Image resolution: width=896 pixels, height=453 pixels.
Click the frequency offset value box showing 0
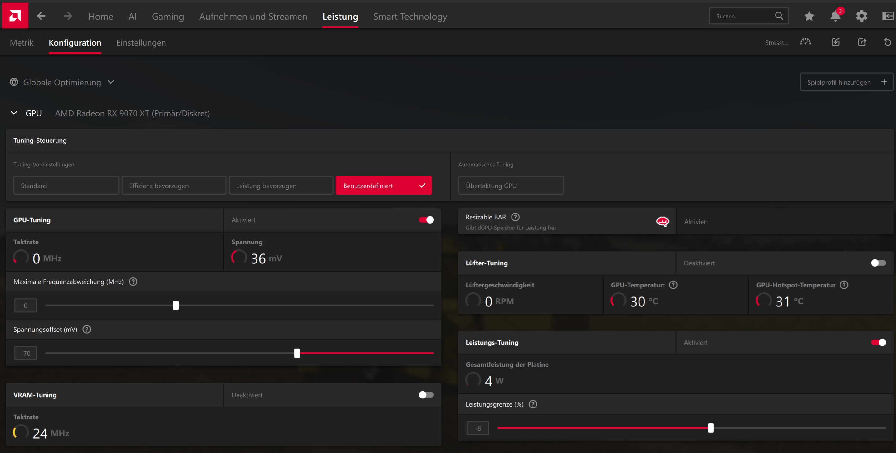pos(25,306)
